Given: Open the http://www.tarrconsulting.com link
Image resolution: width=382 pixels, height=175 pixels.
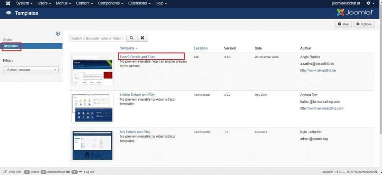Looking at the screenshot, I should click(x=322, y=108).
